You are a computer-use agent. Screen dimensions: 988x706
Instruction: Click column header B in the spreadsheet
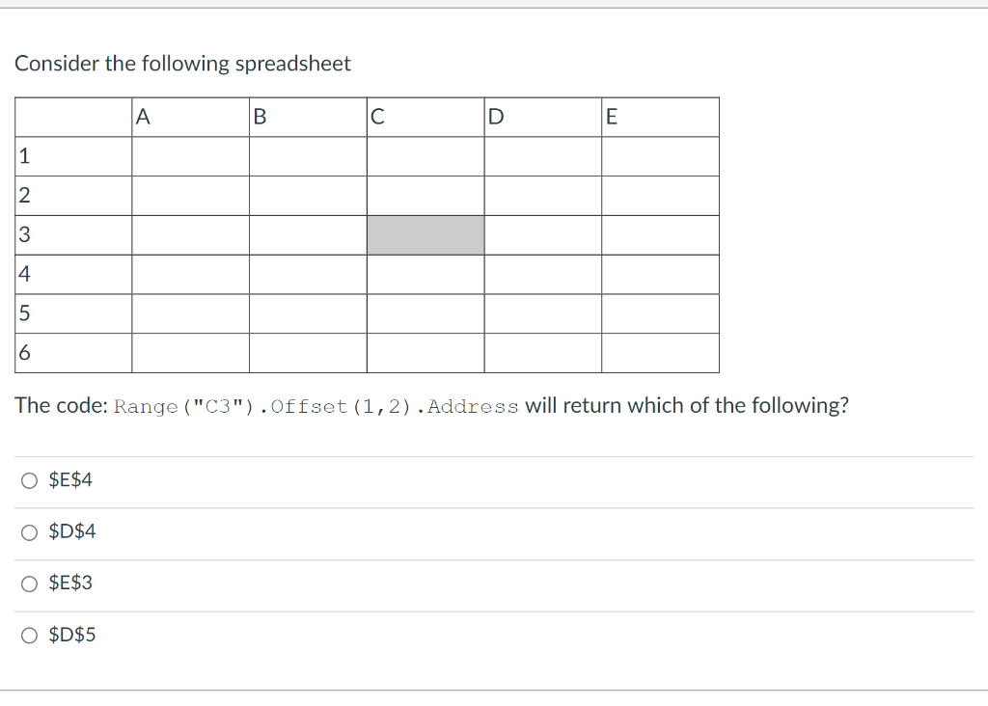pos(308,117)
